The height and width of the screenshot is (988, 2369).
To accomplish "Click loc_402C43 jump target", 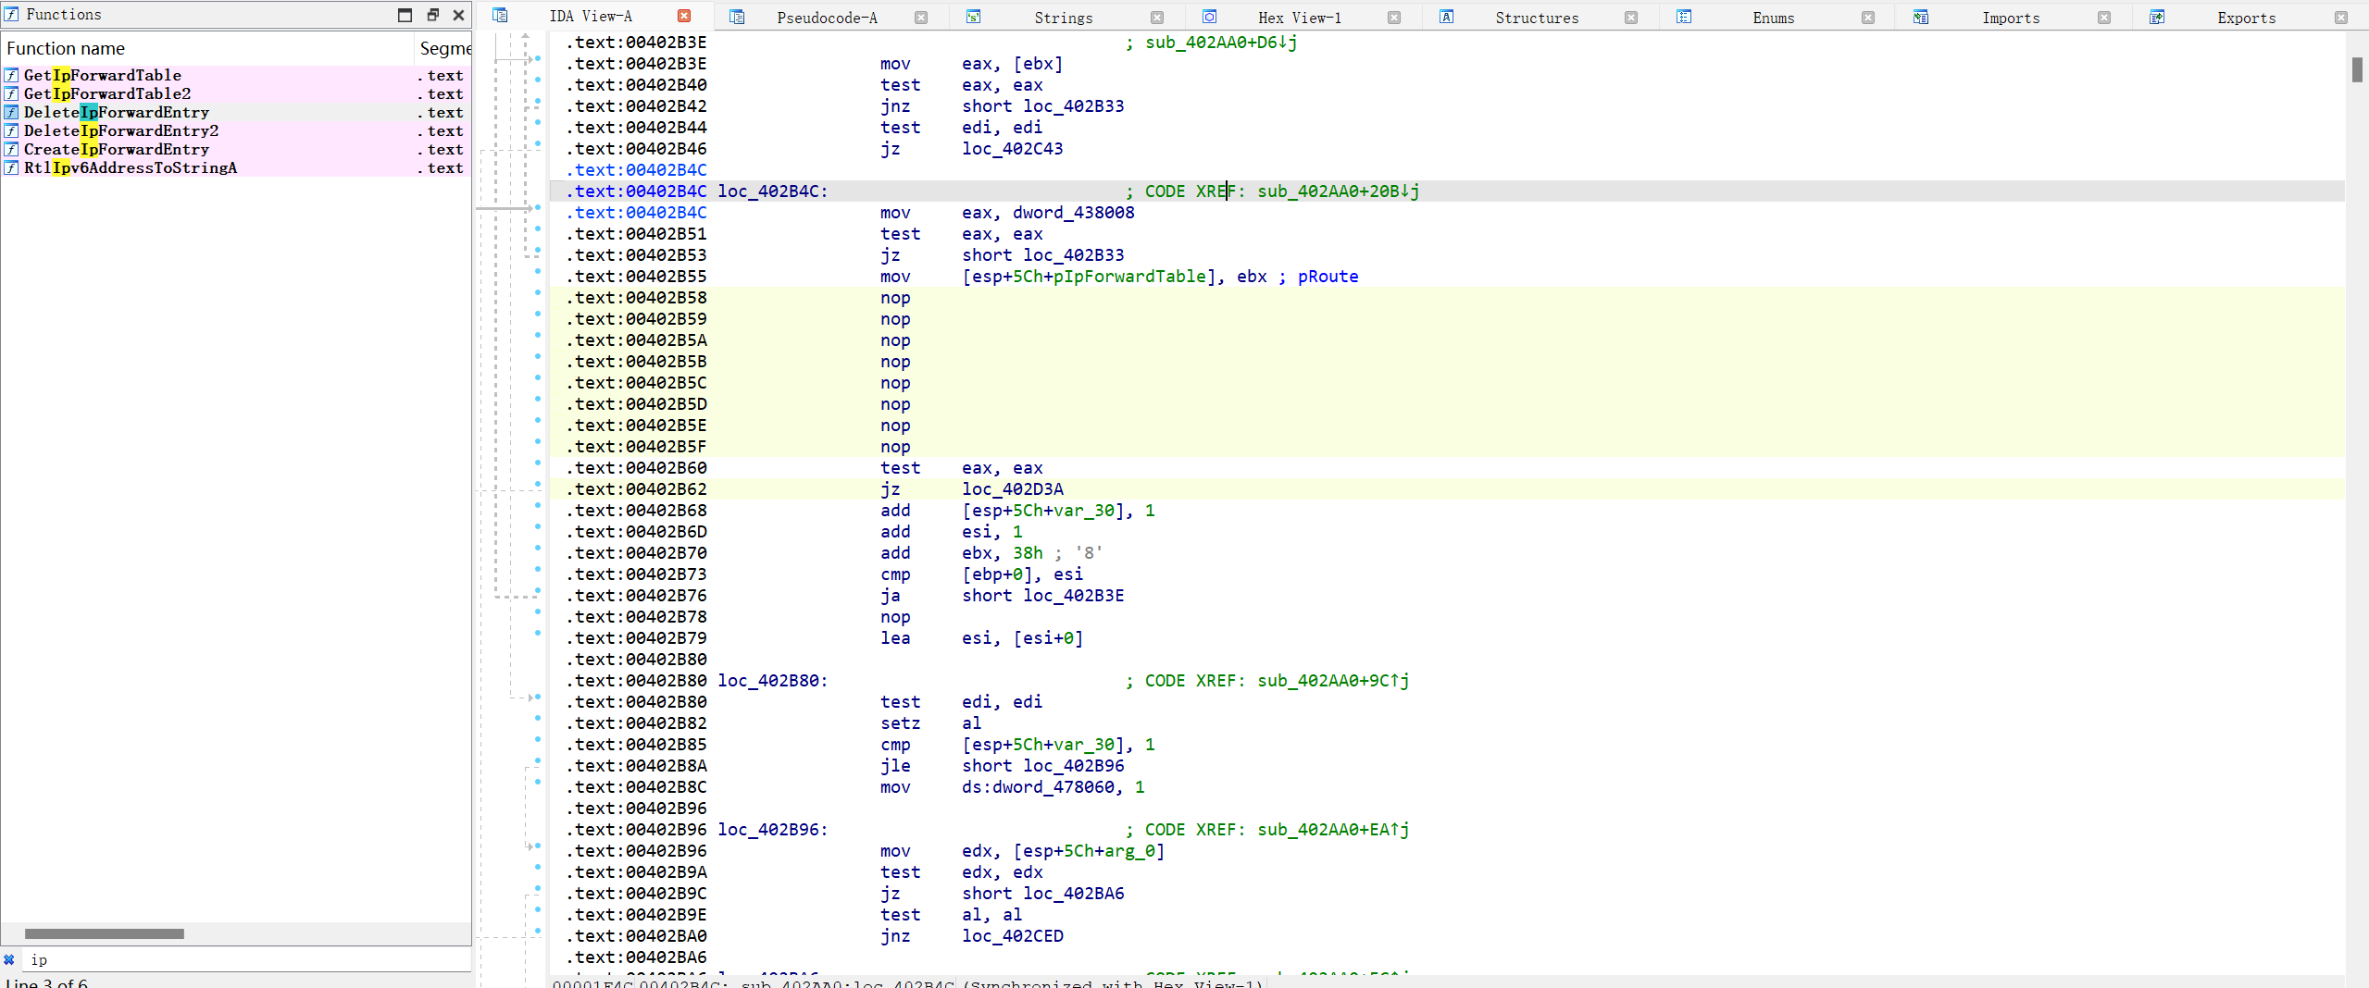I will (1012, 149).
